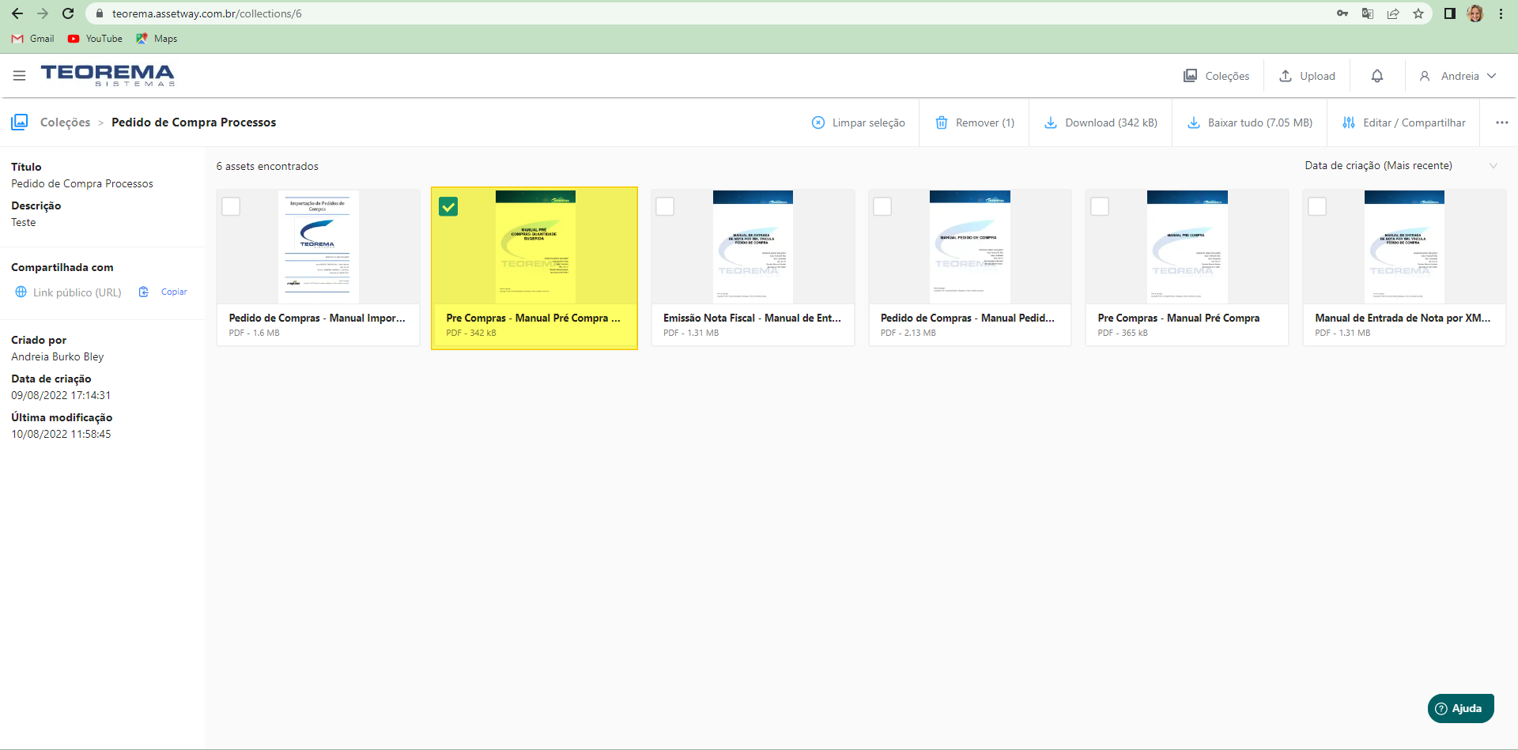Screen dimensions: 1518x750
Task: Click '6 assets encontrados' text
Action: tap(267, 166)
